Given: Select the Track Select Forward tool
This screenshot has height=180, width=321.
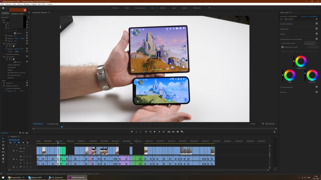Looking at the screenshot, I should 3,142.
